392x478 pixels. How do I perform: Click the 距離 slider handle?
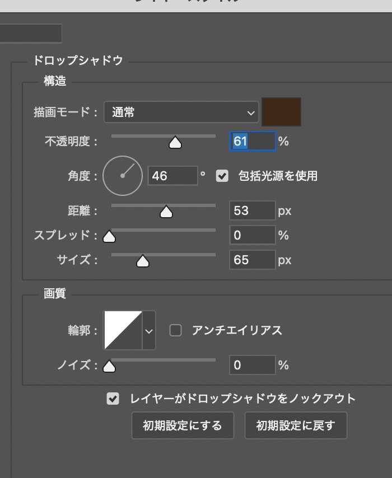click(166, 213)
